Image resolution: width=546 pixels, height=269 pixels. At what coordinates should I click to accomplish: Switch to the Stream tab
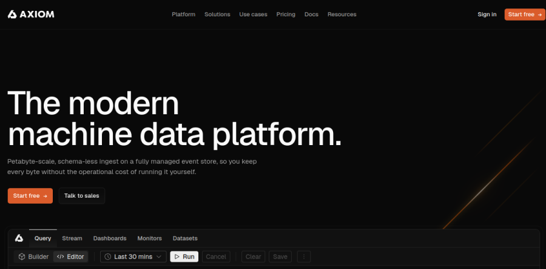tap(72, 238)
